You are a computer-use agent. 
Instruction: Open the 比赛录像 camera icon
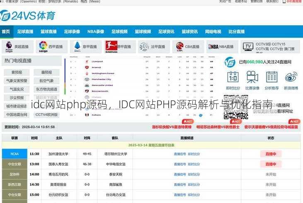click(252, 77)
